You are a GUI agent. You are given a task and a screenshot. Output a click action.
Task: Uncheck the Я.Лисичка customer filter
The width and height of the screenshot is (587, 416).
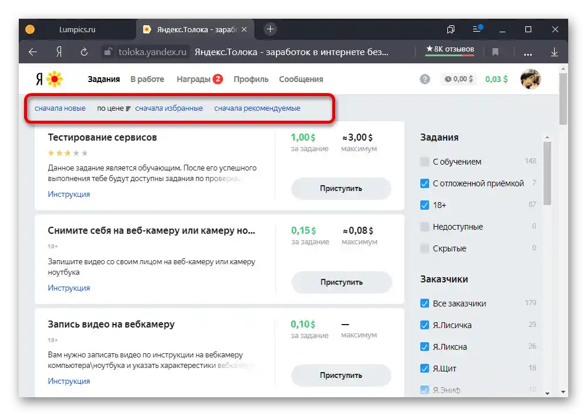coord(424,325)
